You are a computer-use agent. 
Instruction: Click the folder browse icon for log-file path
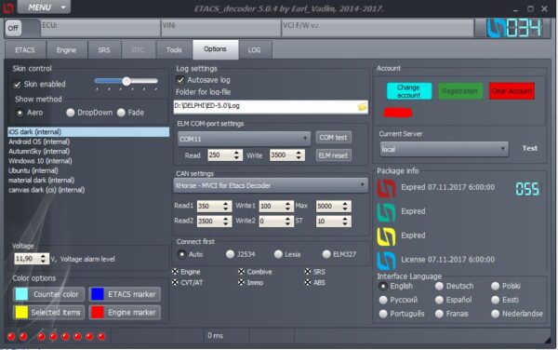click(x=362, y=106)
